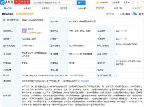Expand the 应用 dropdown menu
Viewport: 144px width, 107px height.
[x=126, y=3]
